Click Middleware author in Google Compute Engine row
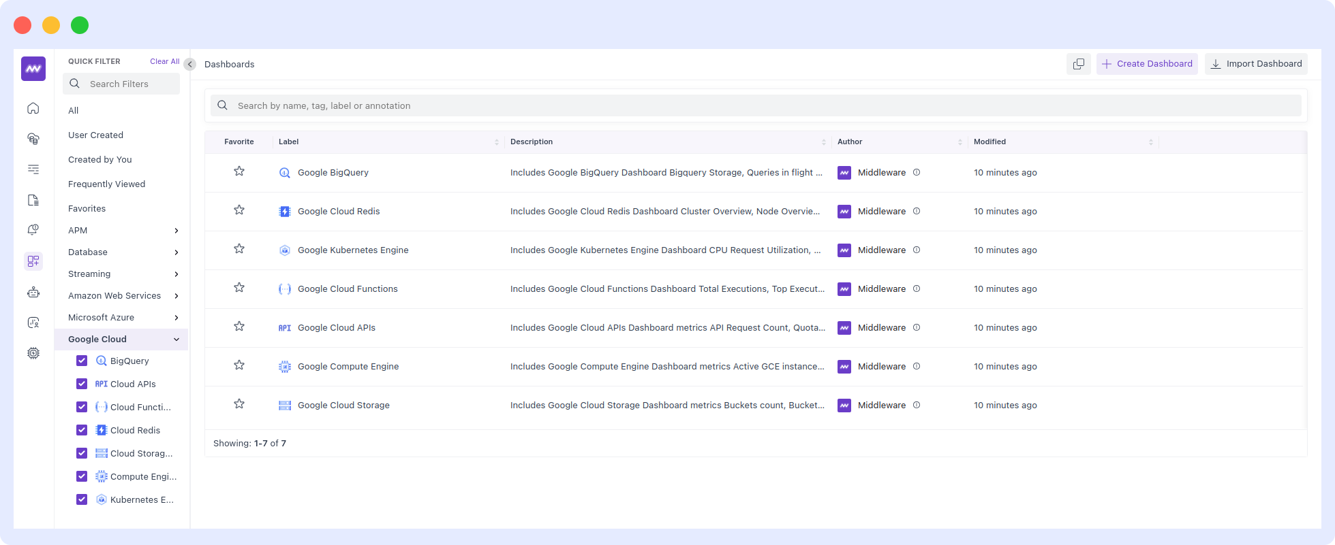Screen dimensions: 1335x545 click(882, 366)
